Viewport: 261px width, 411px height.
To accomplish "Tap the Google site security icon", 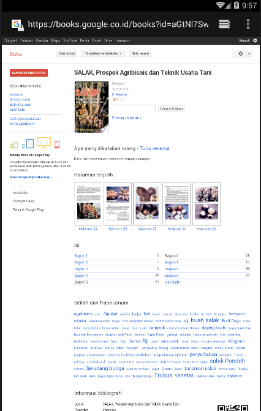I will (x=17, y=25).
